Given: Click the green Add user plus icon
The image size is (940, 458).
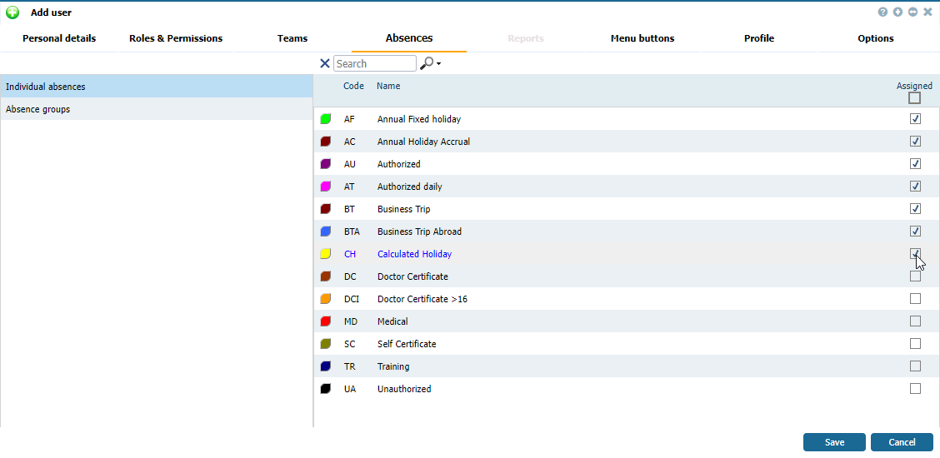Looking at the screenshot, I should pos(12,12).
